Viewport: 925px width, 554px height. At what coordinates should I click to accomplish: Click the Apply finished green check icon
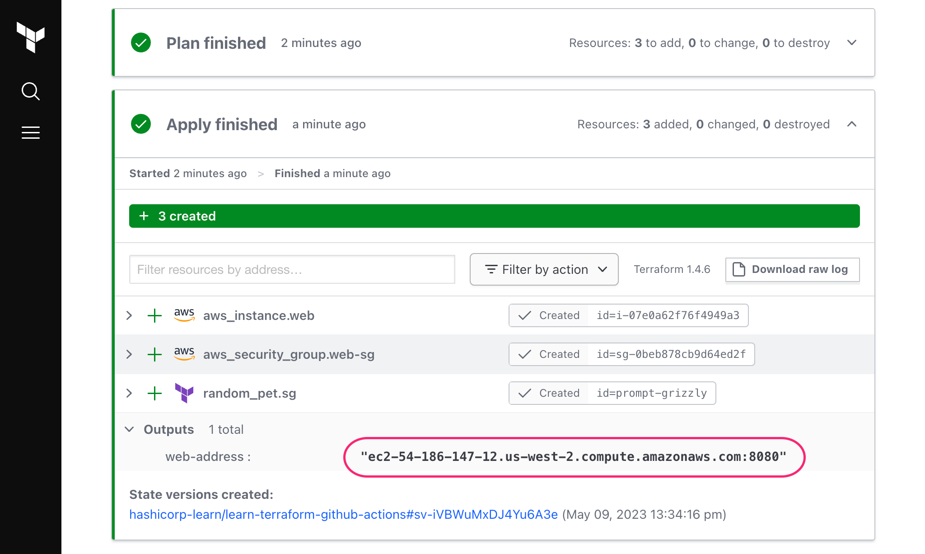pos(141,124)
